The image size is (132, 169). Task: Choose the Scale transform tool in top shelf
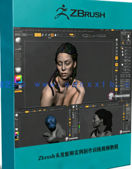[x=46, y=35]
